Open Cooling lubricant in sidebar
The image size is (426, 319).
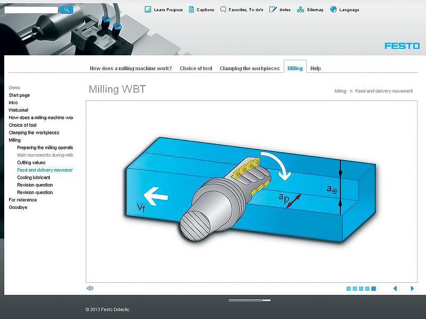pos(34,178)
